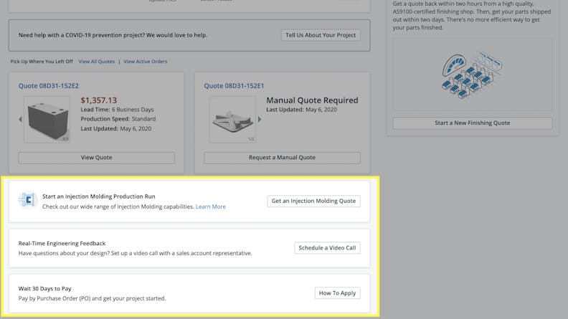
Task: Go to previous image in Quote 08D31-152E2
Action: [20, 120]
